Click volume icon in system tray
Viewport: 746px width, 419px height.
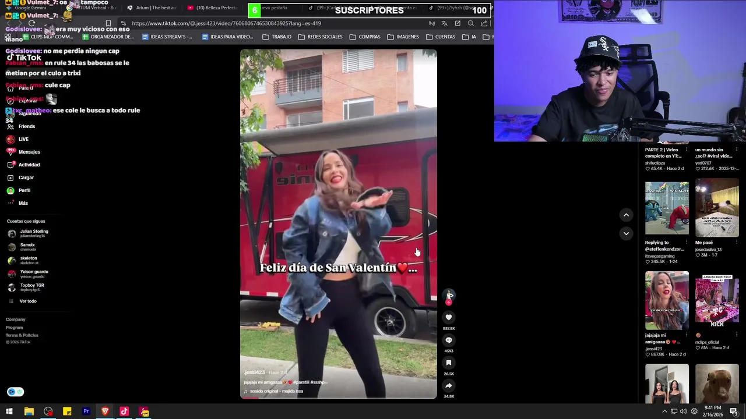click(x=684, y=411)
